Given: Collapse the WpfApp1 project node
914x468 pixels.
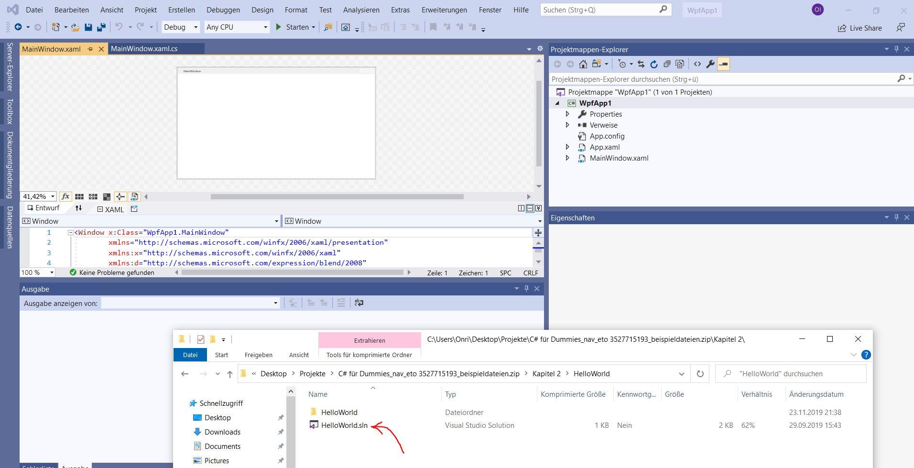Looking at the screenshot, I should click(557, 103).
